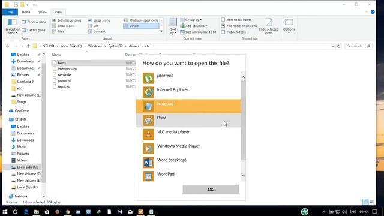Pick the Notepad icon in list
384x216 pixels.
coord(148,106)
